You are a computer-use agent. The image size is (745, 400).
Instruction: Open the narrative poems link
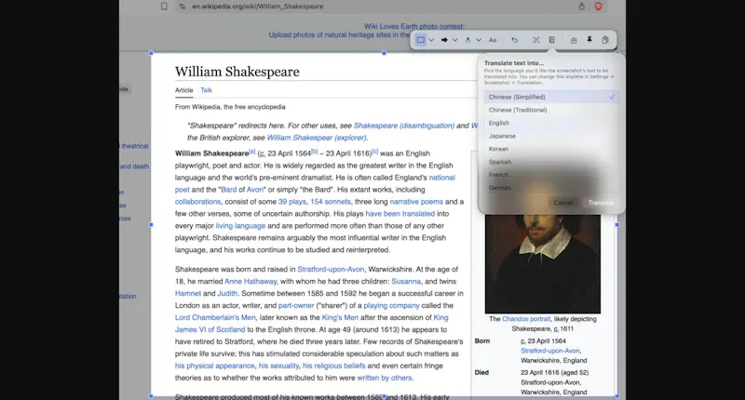pos(416,202)
